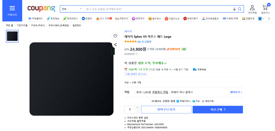275x131 pixels.
Task: Click 쿠팡캐시 적립 underlined link
Action: click(160, 92)
